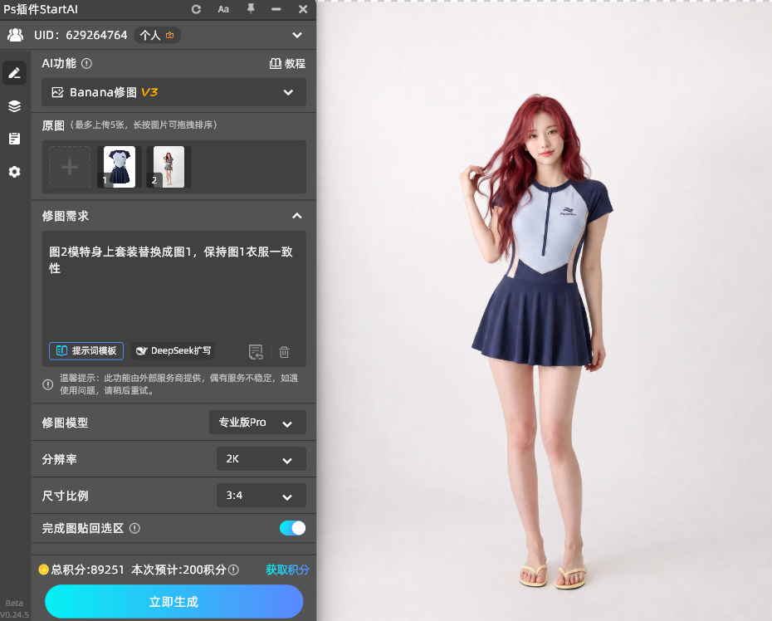Click the user account avatar icon
The image size is (772, 621).
15,35
